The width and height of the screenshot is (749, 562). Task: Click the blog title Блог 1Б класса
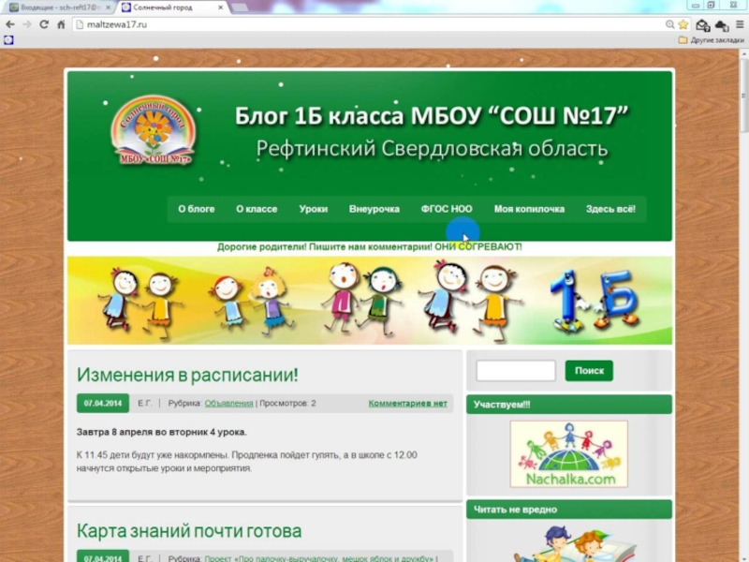(432, 116)
